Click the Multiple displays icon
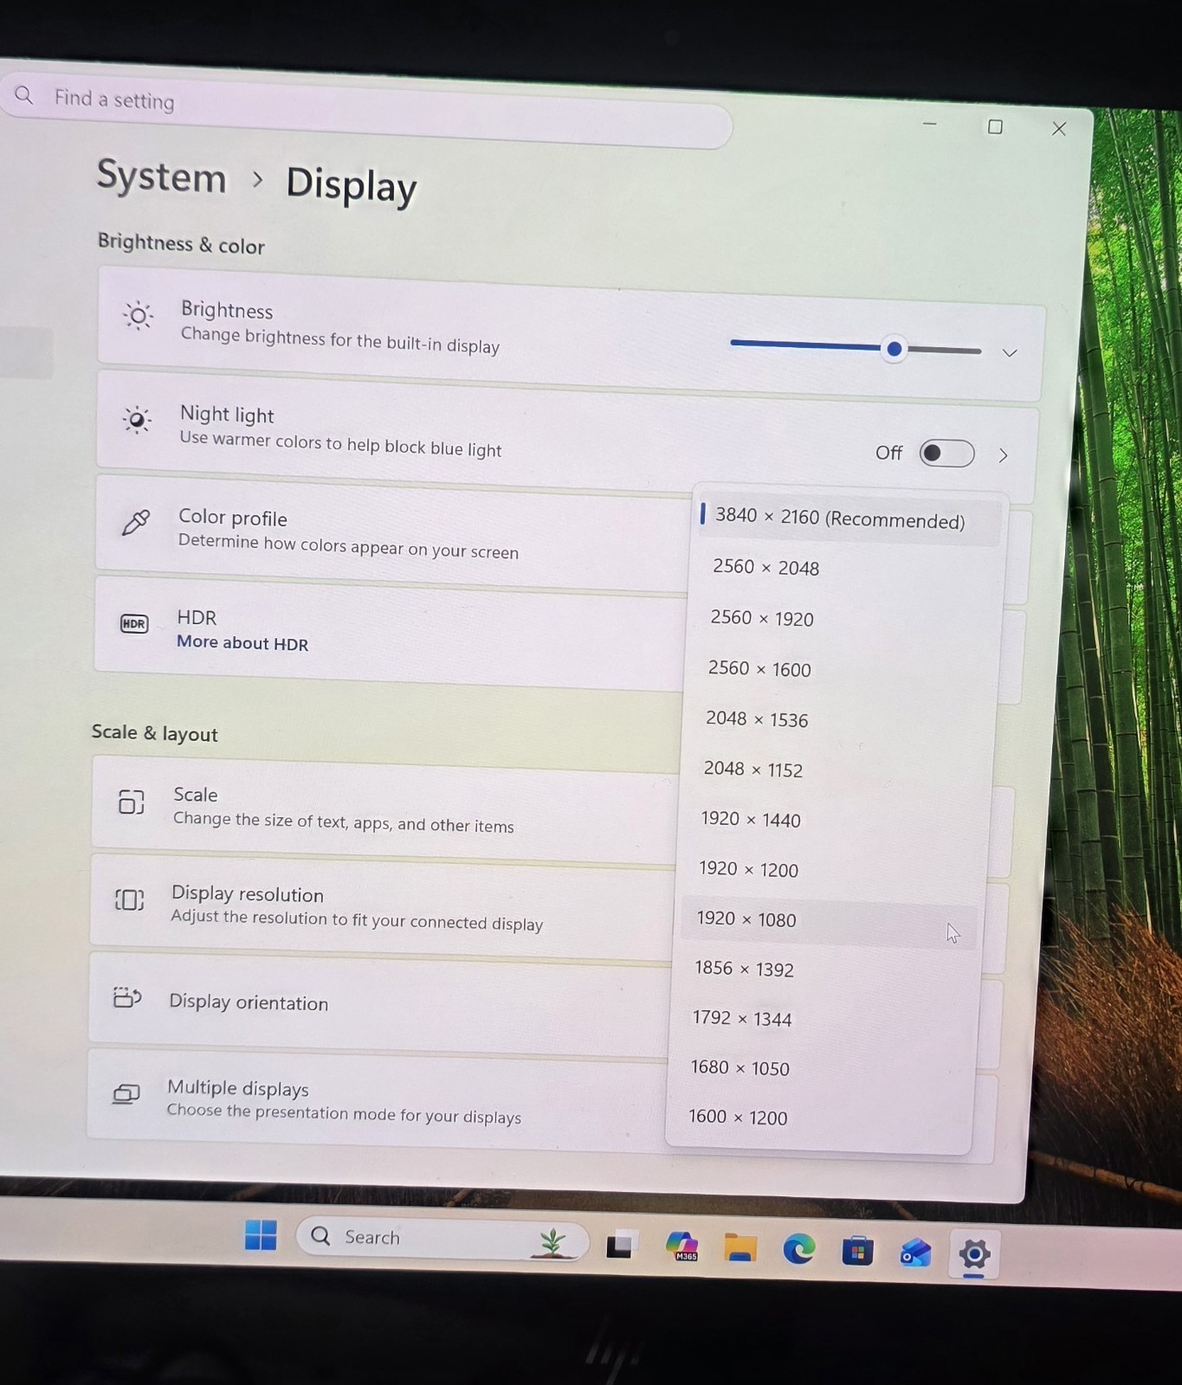The image size is (1182, 1385). 126,1094
